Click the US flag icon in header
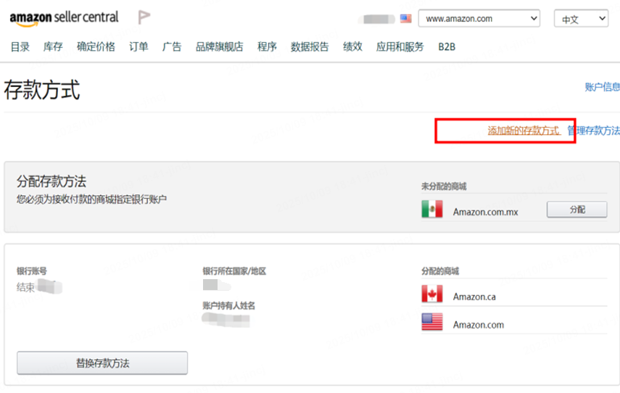Screen dimensions: 620x393 coord(405,18)
